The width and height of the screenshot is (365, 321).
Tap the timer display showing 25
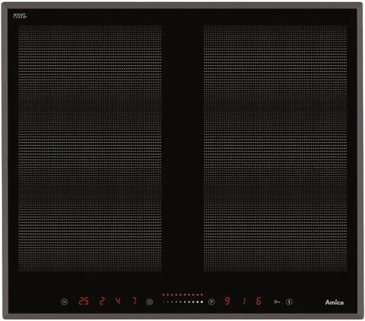click(83, 301)
